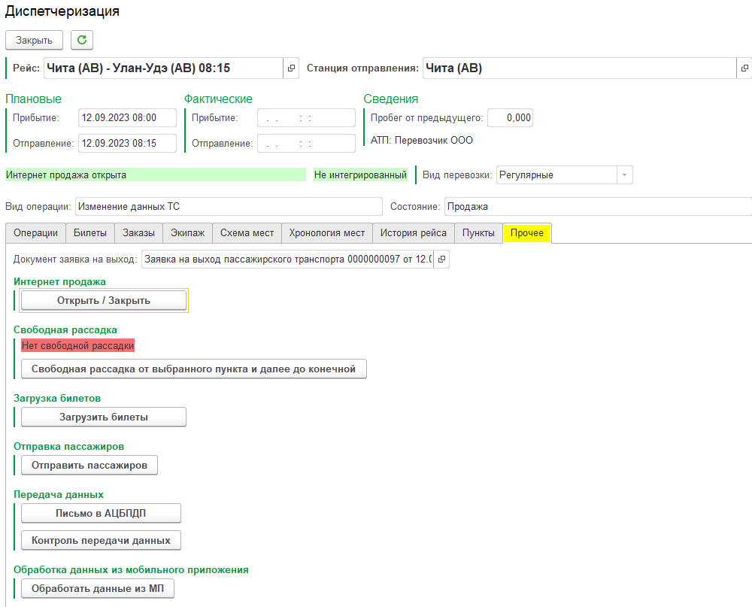Click the planned Прибытие date field
Screen dimensions: 752x607
[127, 118]
